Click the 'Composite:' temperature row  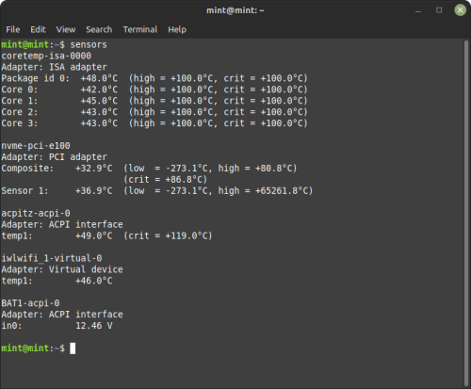(149, 169)
